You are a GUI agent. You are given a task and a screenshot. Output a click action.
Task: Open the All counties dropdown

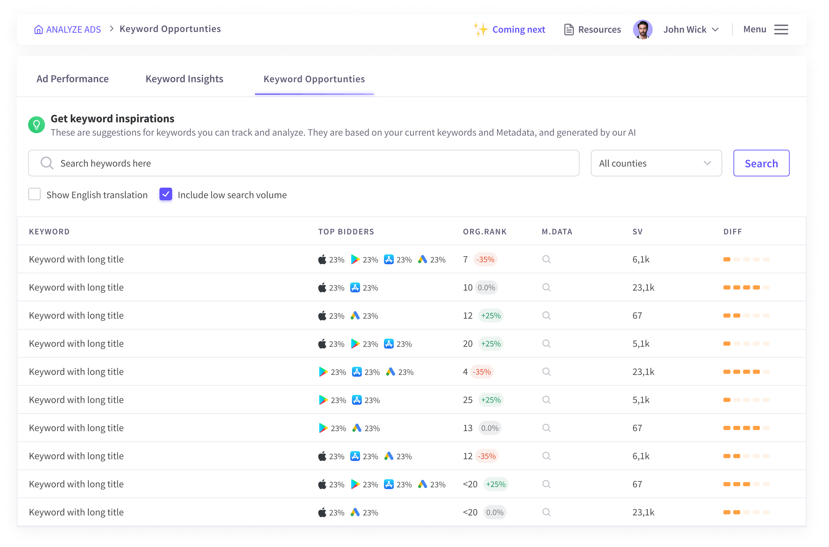click(x=656, y=163)
